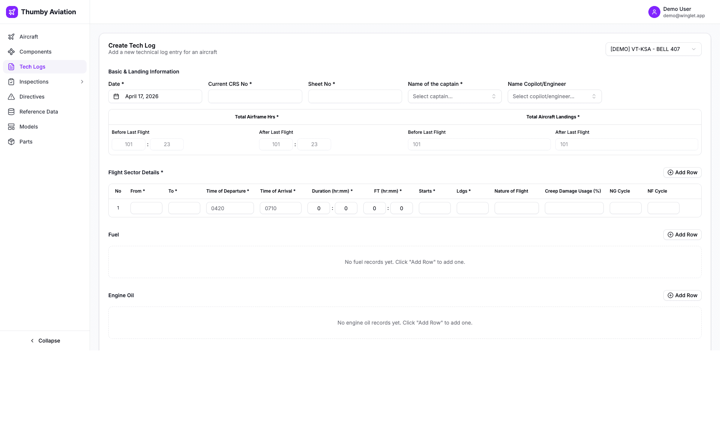This screenshot has height=431, width=720.
Task: Open the Select copilot/engineer dropdown
Action: pos(554,96)
